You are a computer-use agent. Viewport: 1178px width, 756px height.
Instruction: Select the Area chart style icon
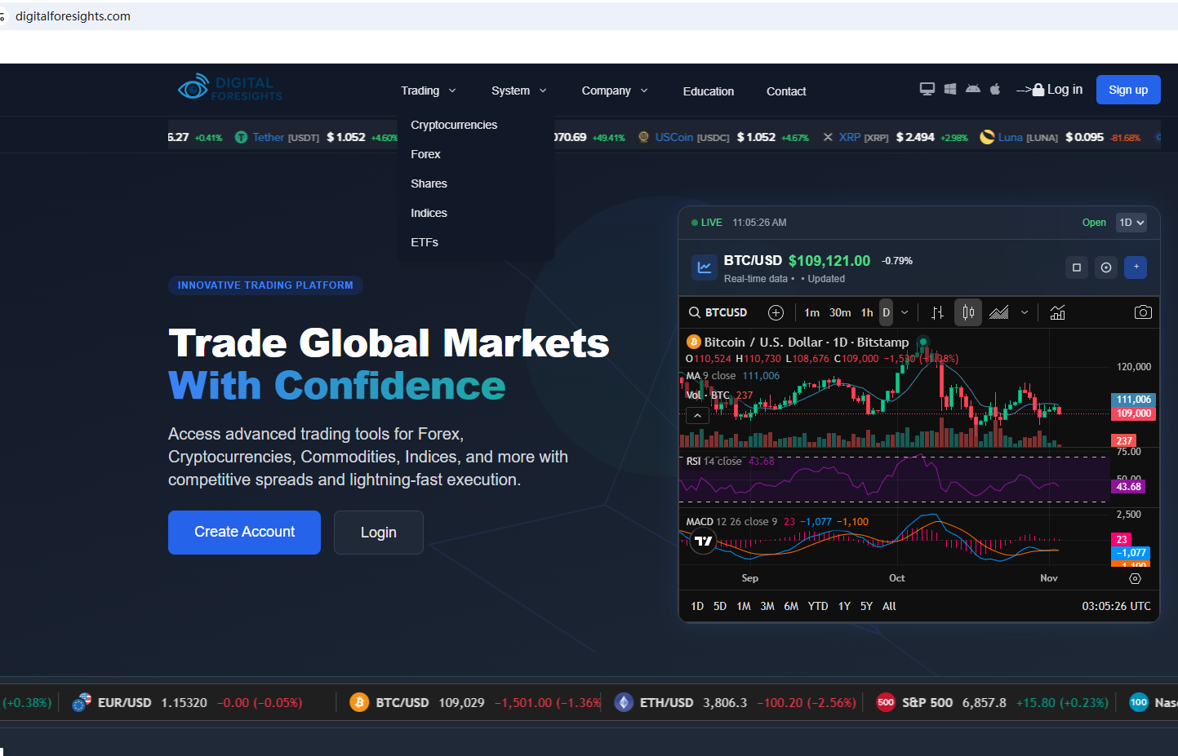(x=999, y=312)
